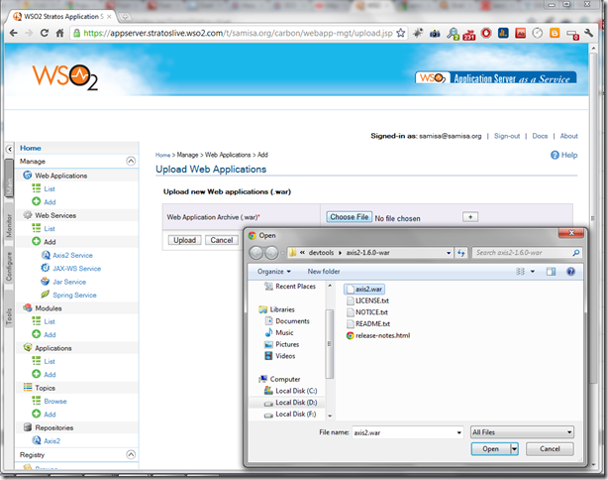Click Open dialog refresh folder icon

click(x=460, y=253)
